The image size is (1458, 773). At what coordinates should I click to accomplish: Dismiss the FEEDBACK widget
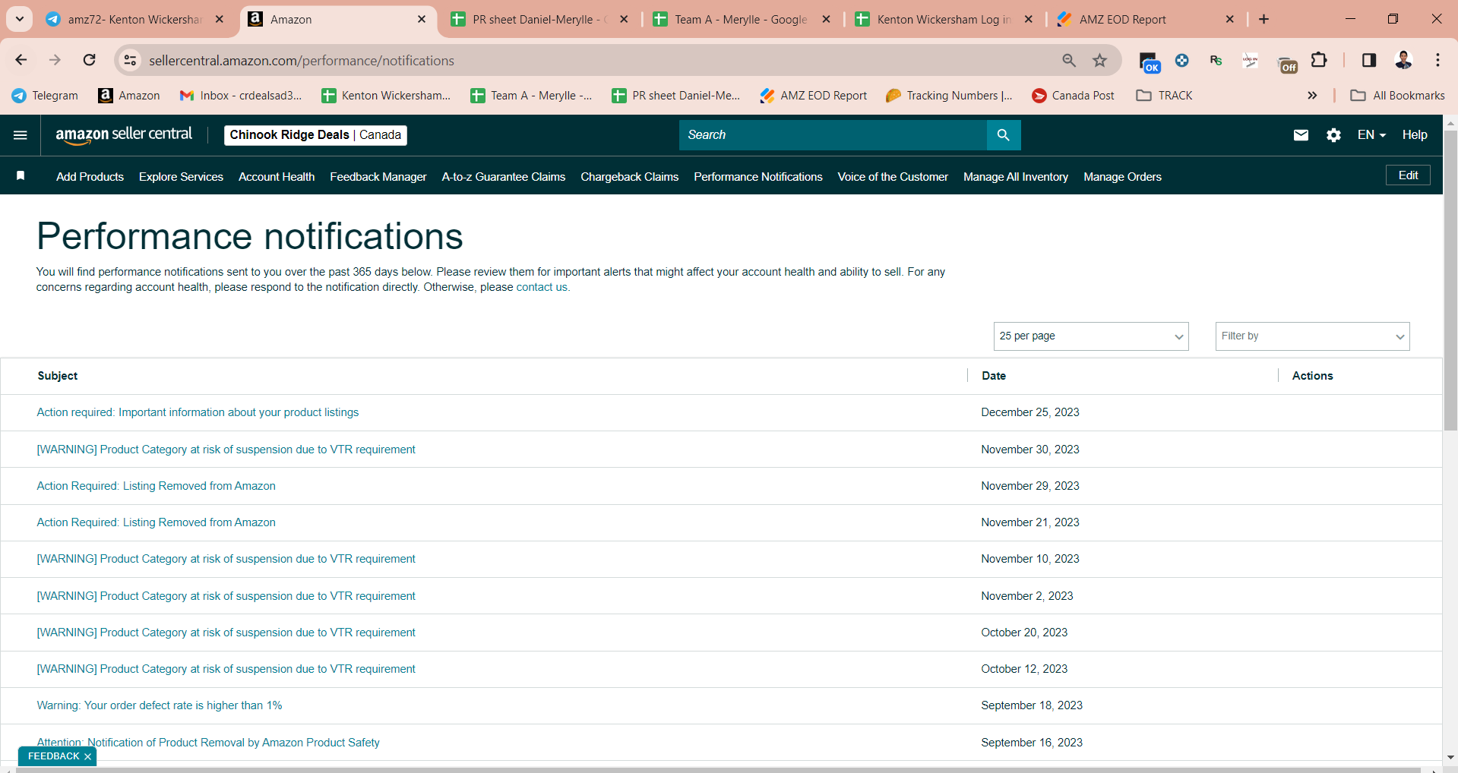coord(87,756)
